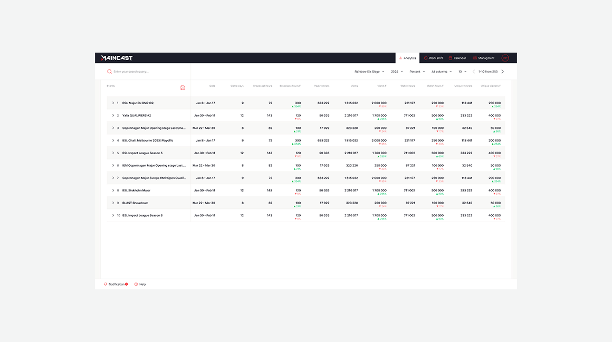Open the 2024 year dropdown

tap(397, 72)
